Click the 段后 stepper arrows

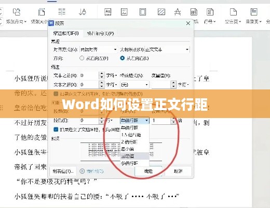pyautogui.click(x=102, y=121)
